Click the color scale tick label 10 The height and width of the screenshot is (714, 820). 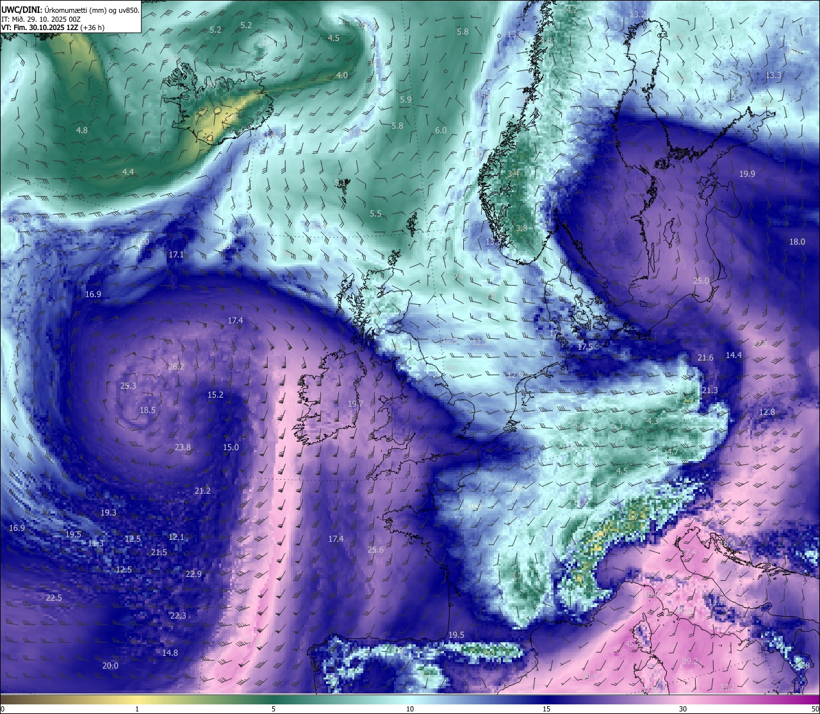click(410, 709)
